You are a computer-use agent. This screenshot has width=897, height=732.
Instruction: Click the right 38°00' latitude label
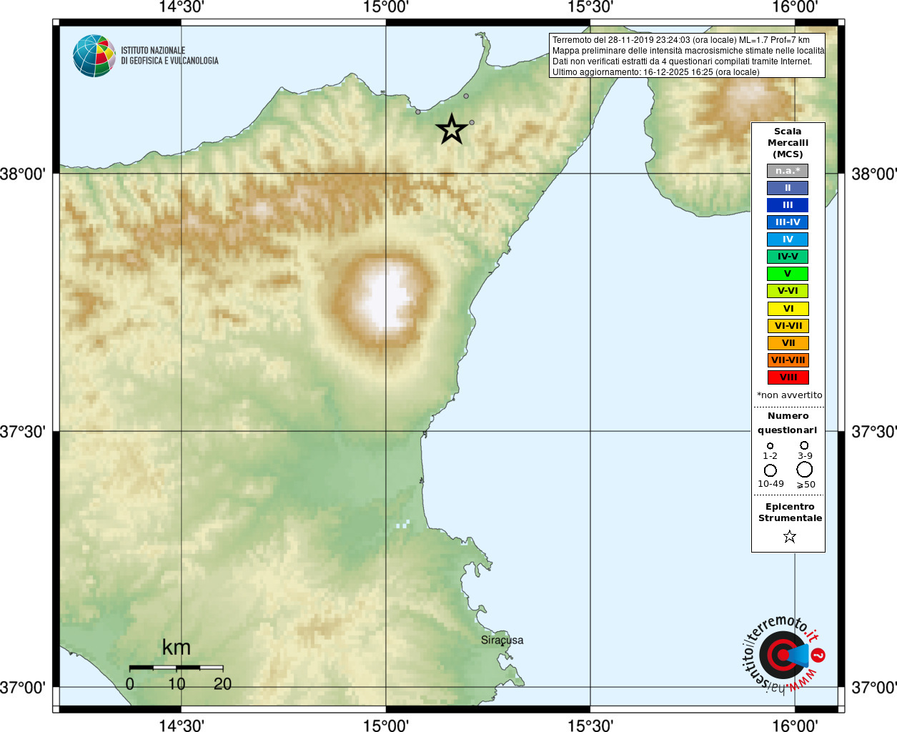[x=874, y=174]
